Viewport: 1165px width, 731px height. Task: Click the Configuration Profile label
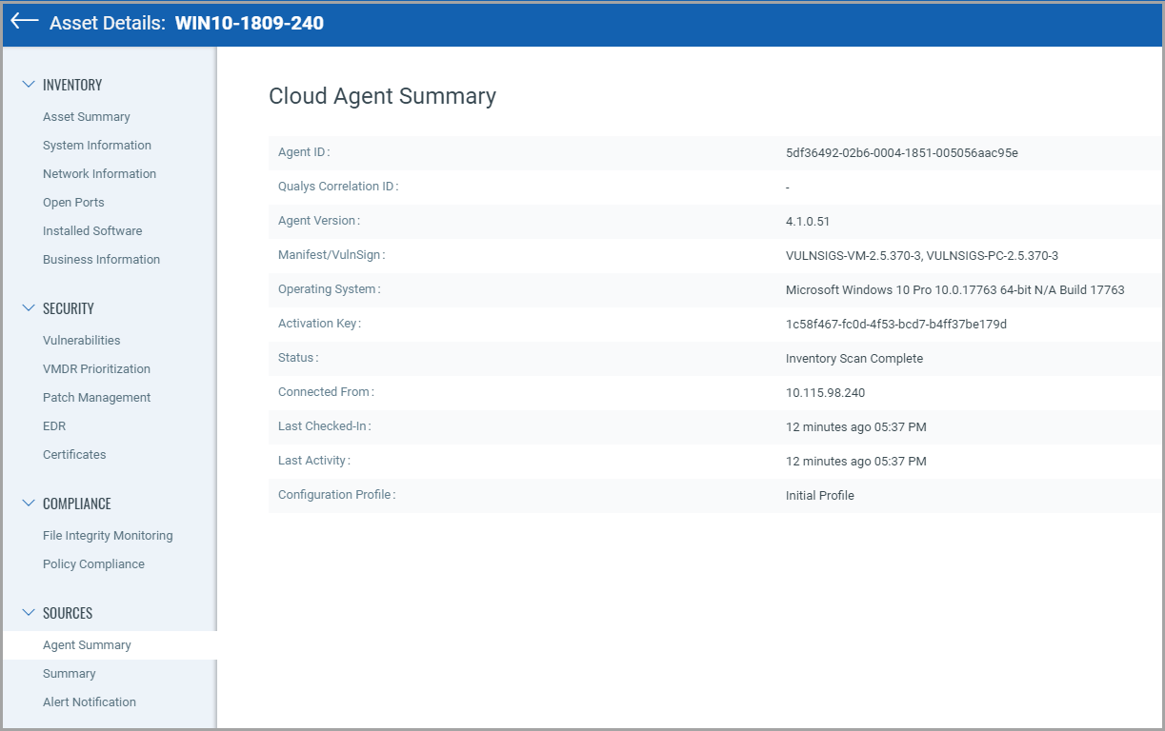click(x=337, y=495)
